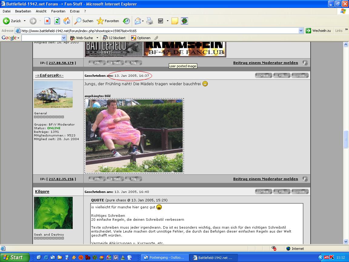349x262 pixels.
Task: Open the Favoriten menu in the menu bar
Action: point(58,11)
